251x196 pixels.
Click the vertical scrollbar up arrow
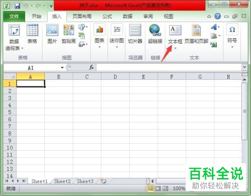(x=244, y=79)
